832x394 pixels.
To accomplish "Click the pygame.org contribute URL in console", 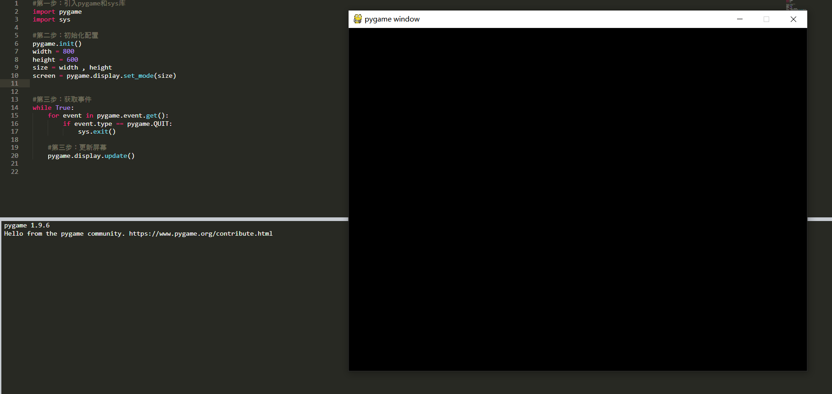I will (201, 233).
